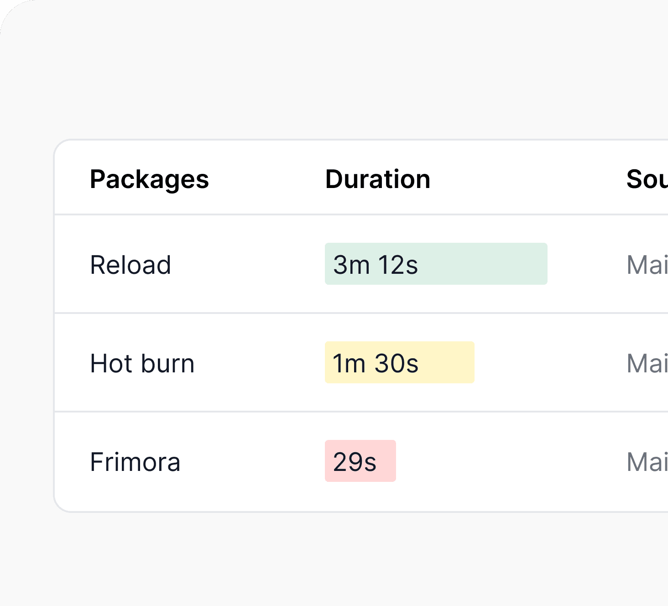The image size is (668, 606).
Task: Click the source cell in the Reload row
Action: 647,265
